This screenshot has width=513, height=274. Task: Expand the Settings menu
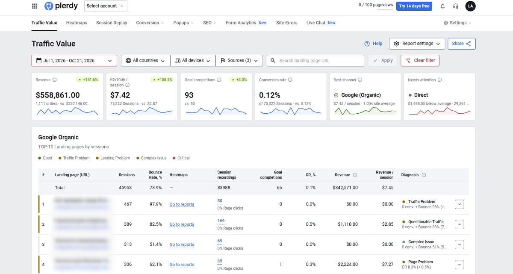[x=457, y=23]
